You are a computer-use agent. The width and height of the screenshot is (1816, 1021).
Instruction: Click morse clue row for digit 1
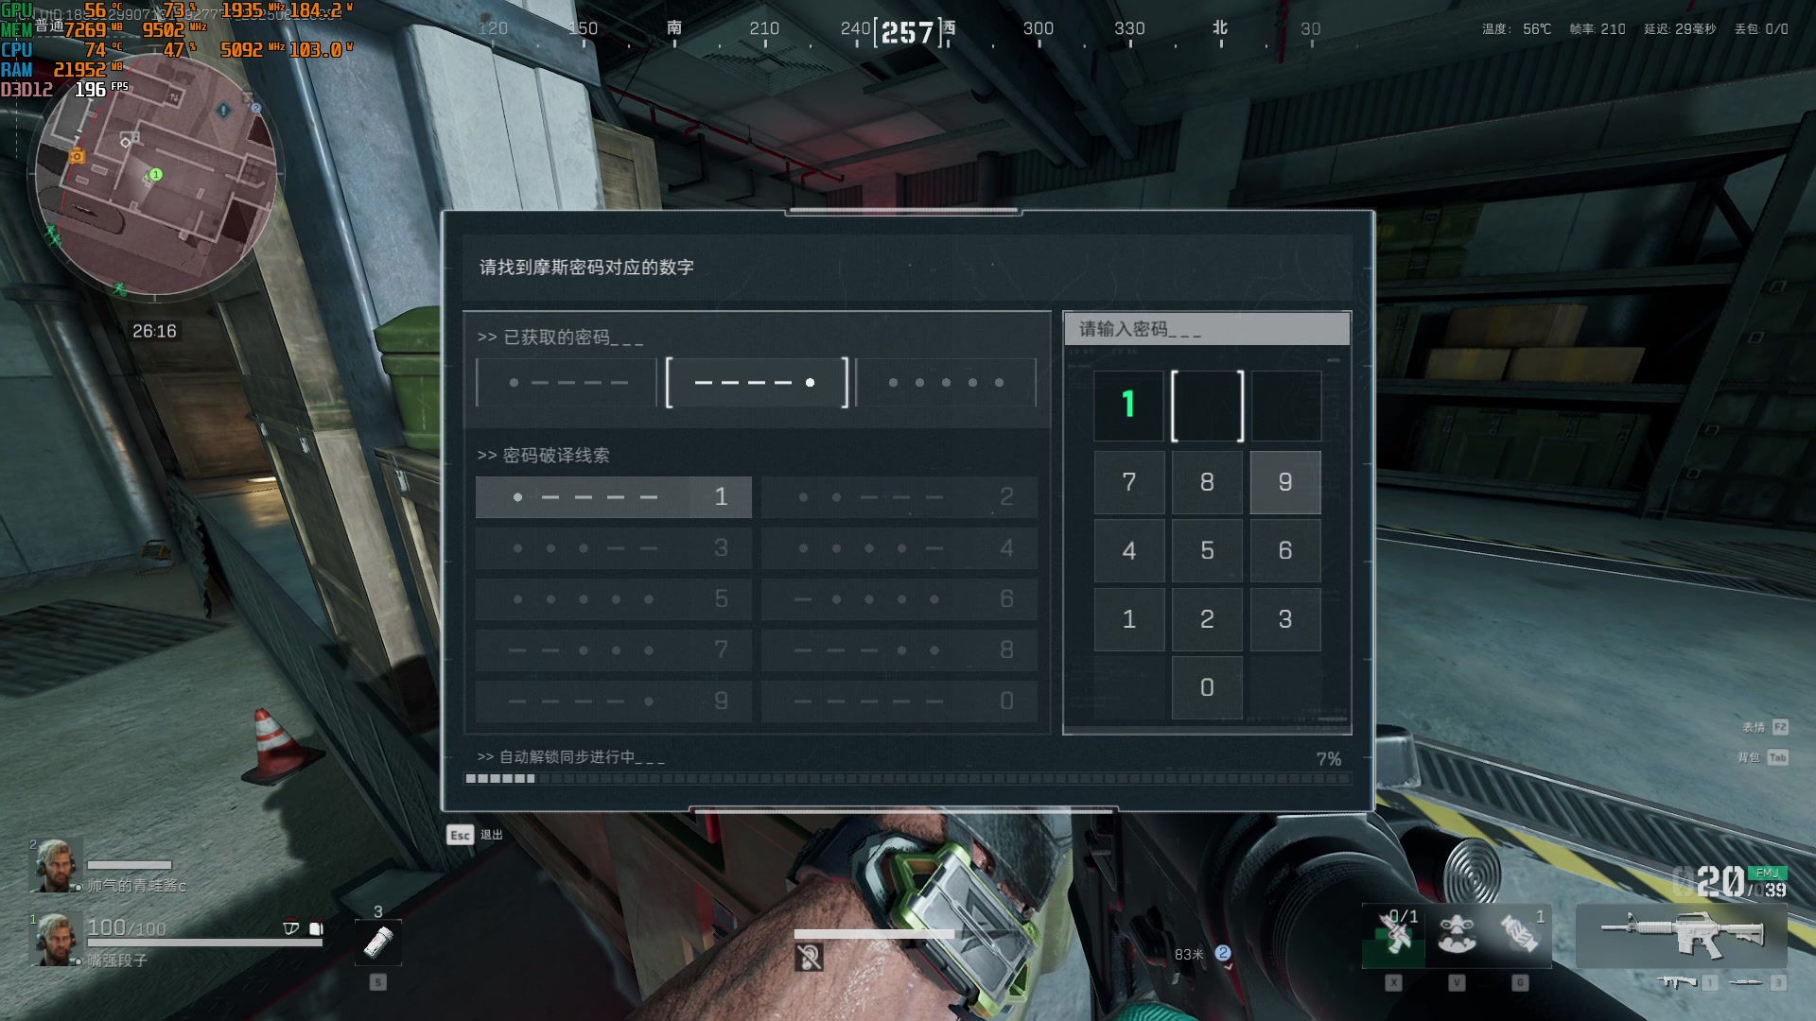613,497
